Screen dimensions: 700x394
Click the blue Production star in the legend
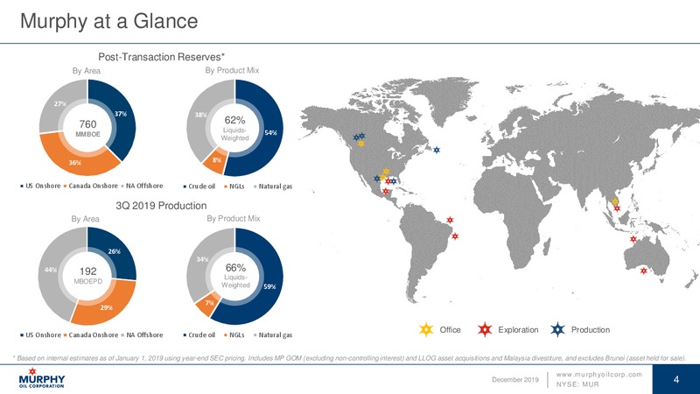pos(558,330)
